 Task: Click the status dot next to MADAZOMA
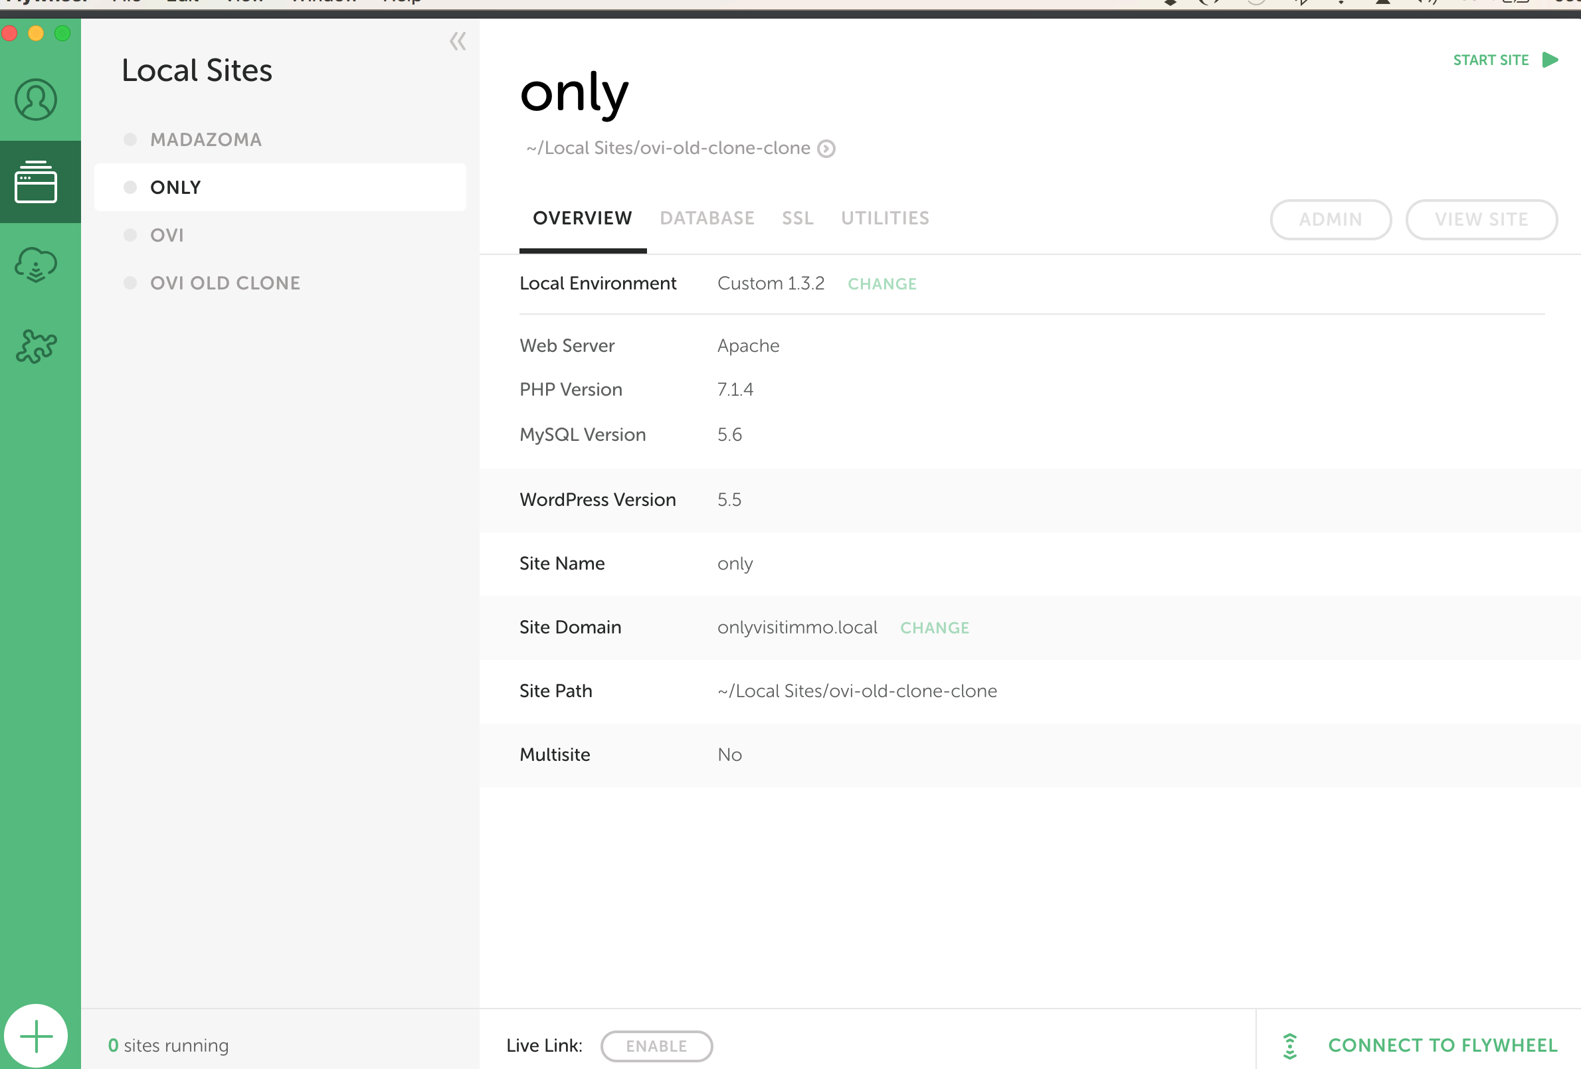click(x=130, y=139)
